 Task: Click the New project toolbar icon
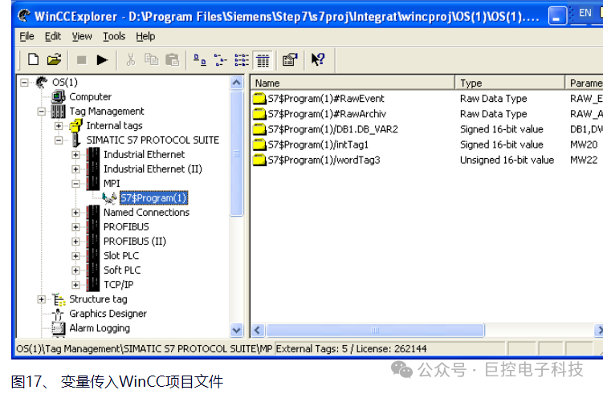click(x=34, y=59)
